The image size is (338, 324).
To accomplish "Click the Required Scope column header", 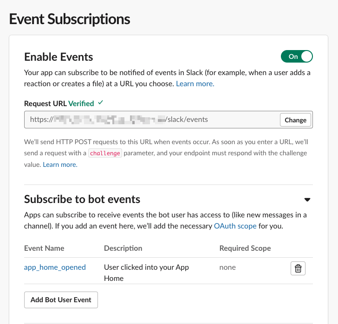I will click(x=245, y=248).
